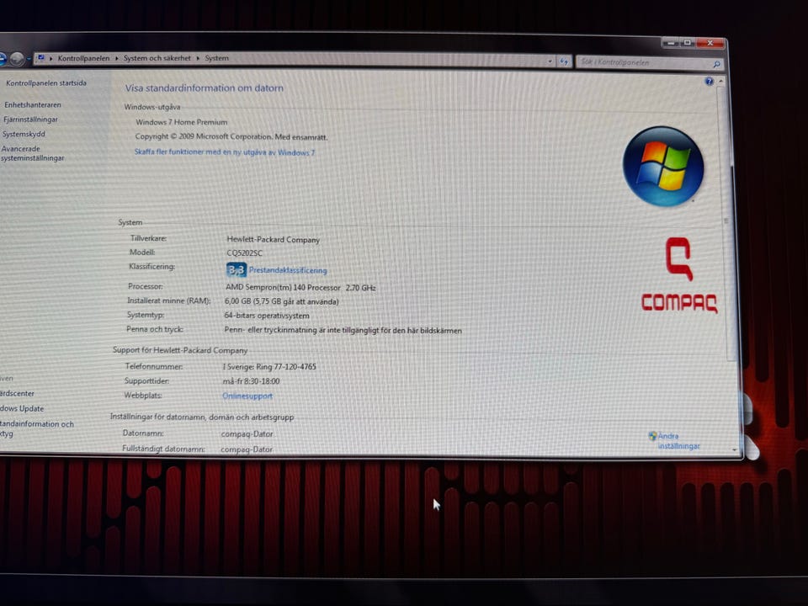Screen dimensions: 808x606
Task: Click the Compaq logo
Action: pos(679,275)
